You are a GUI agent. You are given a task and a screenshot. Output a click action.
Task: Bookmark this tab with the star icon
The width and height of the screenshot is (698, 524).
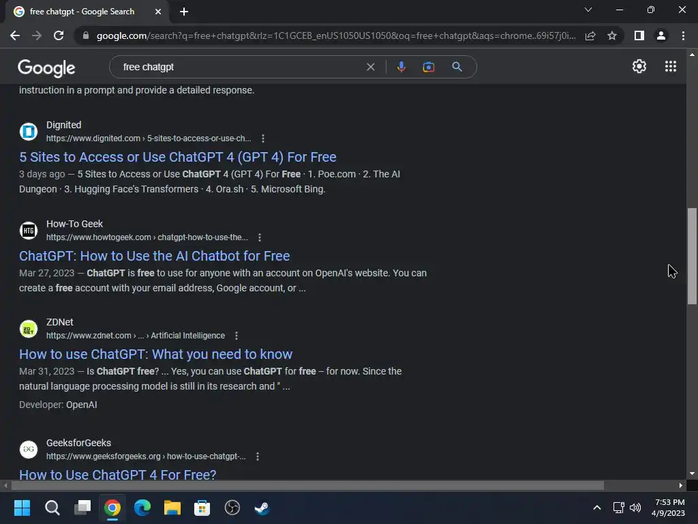click(612, 35)
